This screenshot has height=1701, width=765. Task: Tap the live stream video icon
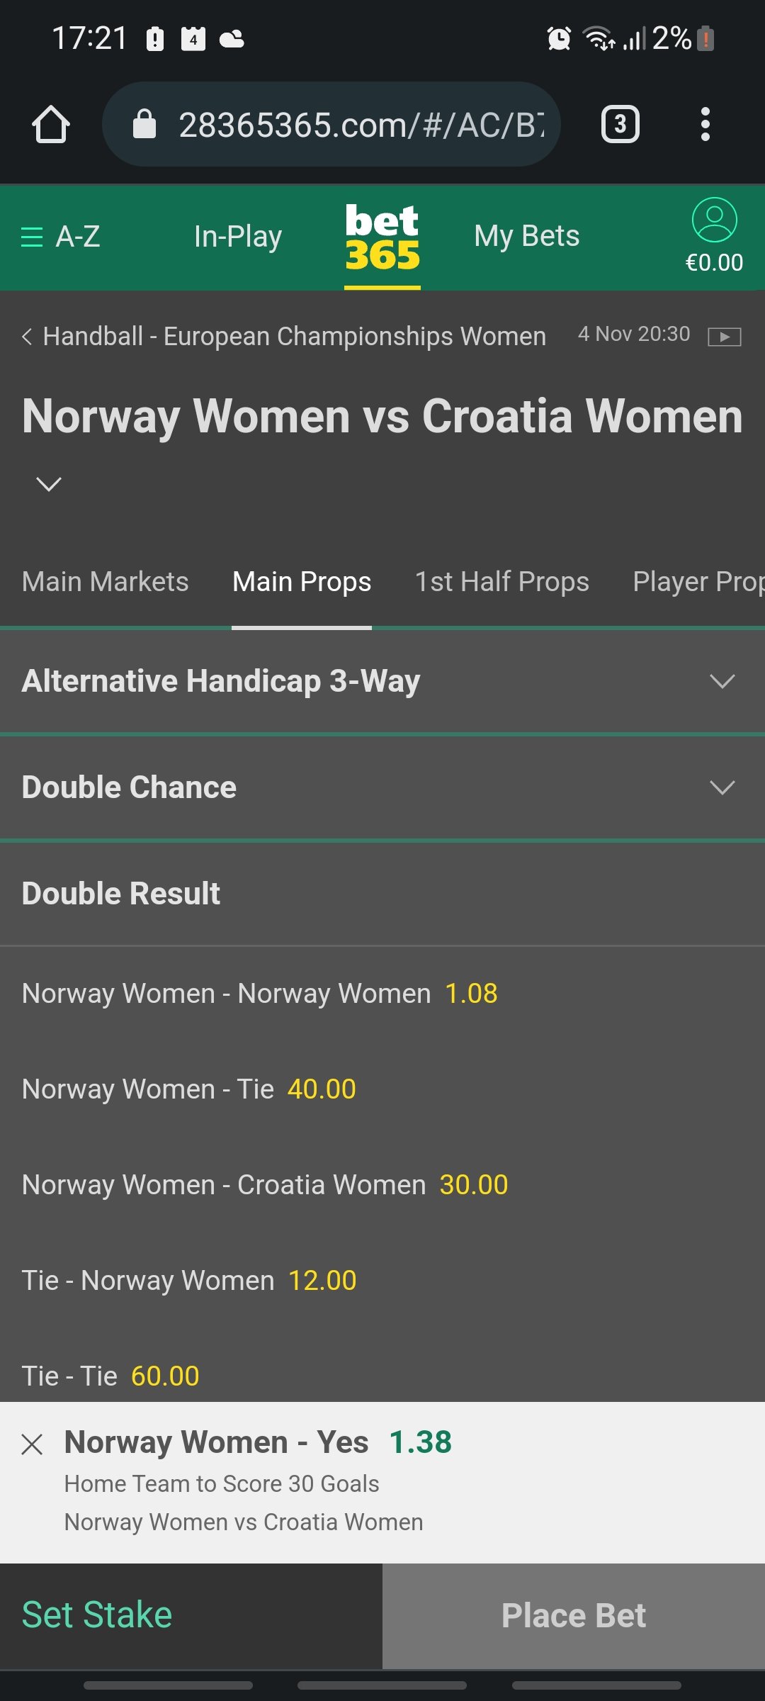coord(725,336)
